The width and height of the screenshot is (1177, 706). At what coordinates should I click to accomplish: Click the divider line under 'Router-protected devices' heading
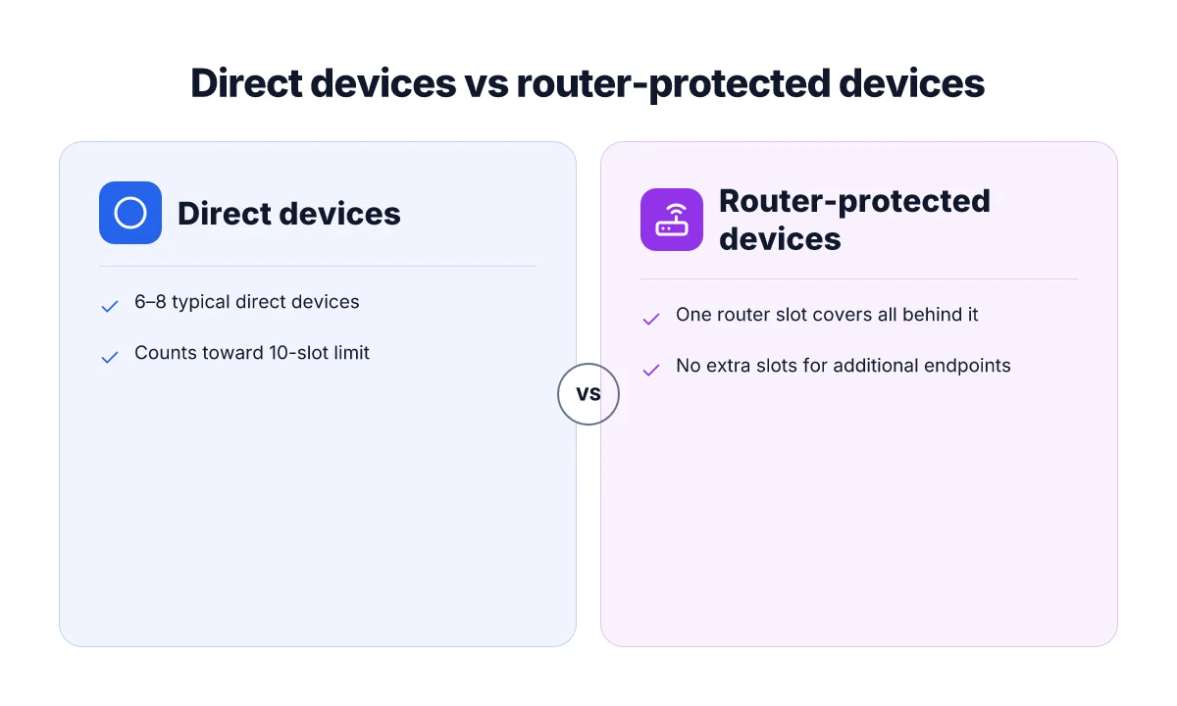pos(859,278)
